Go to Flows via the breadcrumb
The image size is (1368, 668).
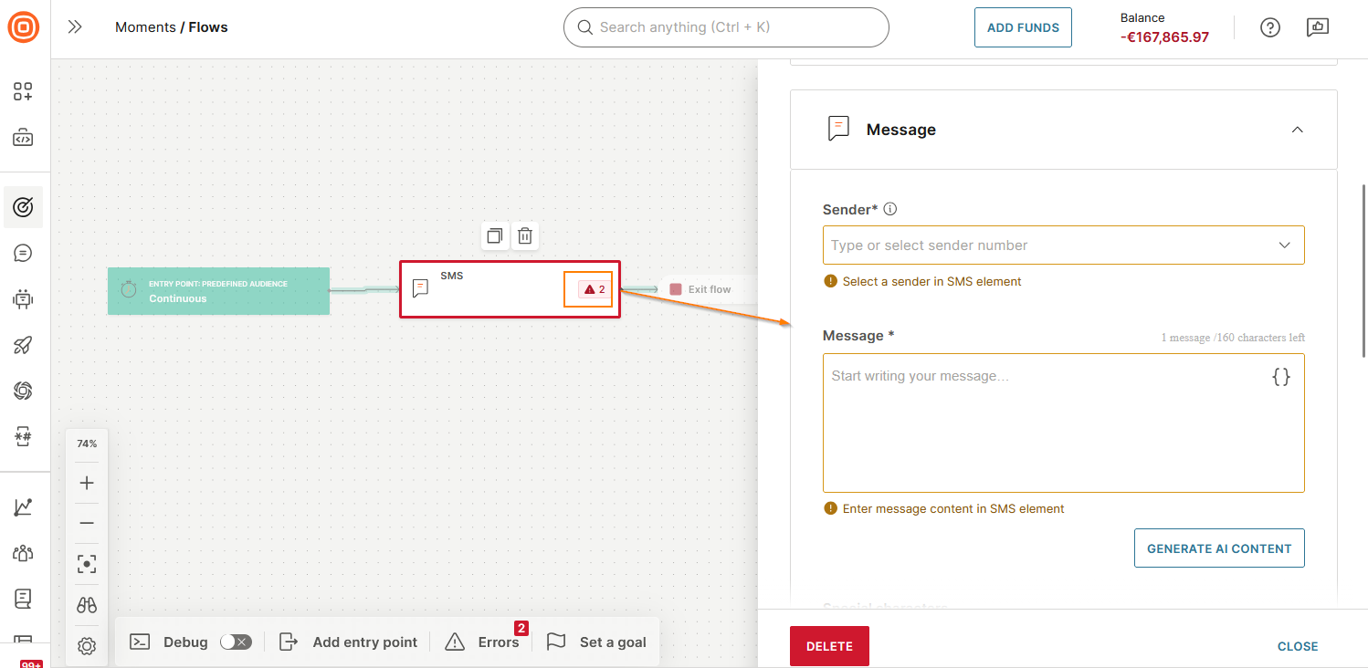(207, 26)
